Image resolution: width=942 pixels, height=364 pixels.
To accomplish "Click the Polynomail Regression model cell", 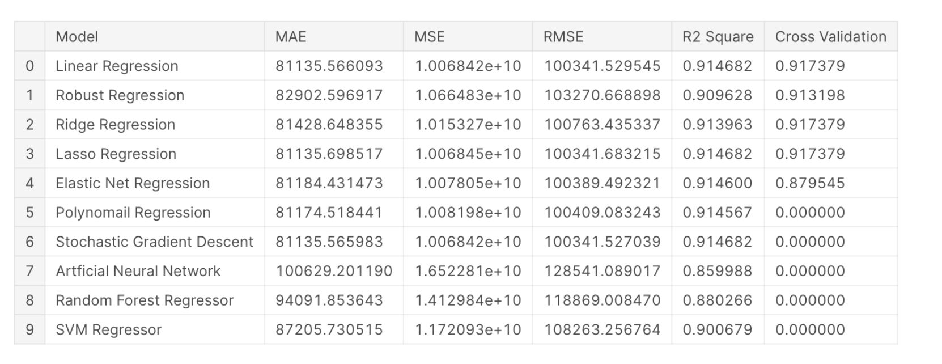I will coord(133,213).
